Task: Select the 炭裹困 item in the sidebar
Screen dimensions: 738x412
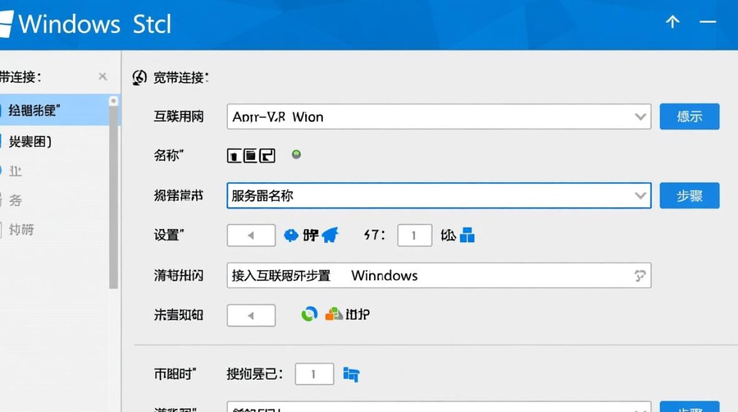Action: pos(43,142)
